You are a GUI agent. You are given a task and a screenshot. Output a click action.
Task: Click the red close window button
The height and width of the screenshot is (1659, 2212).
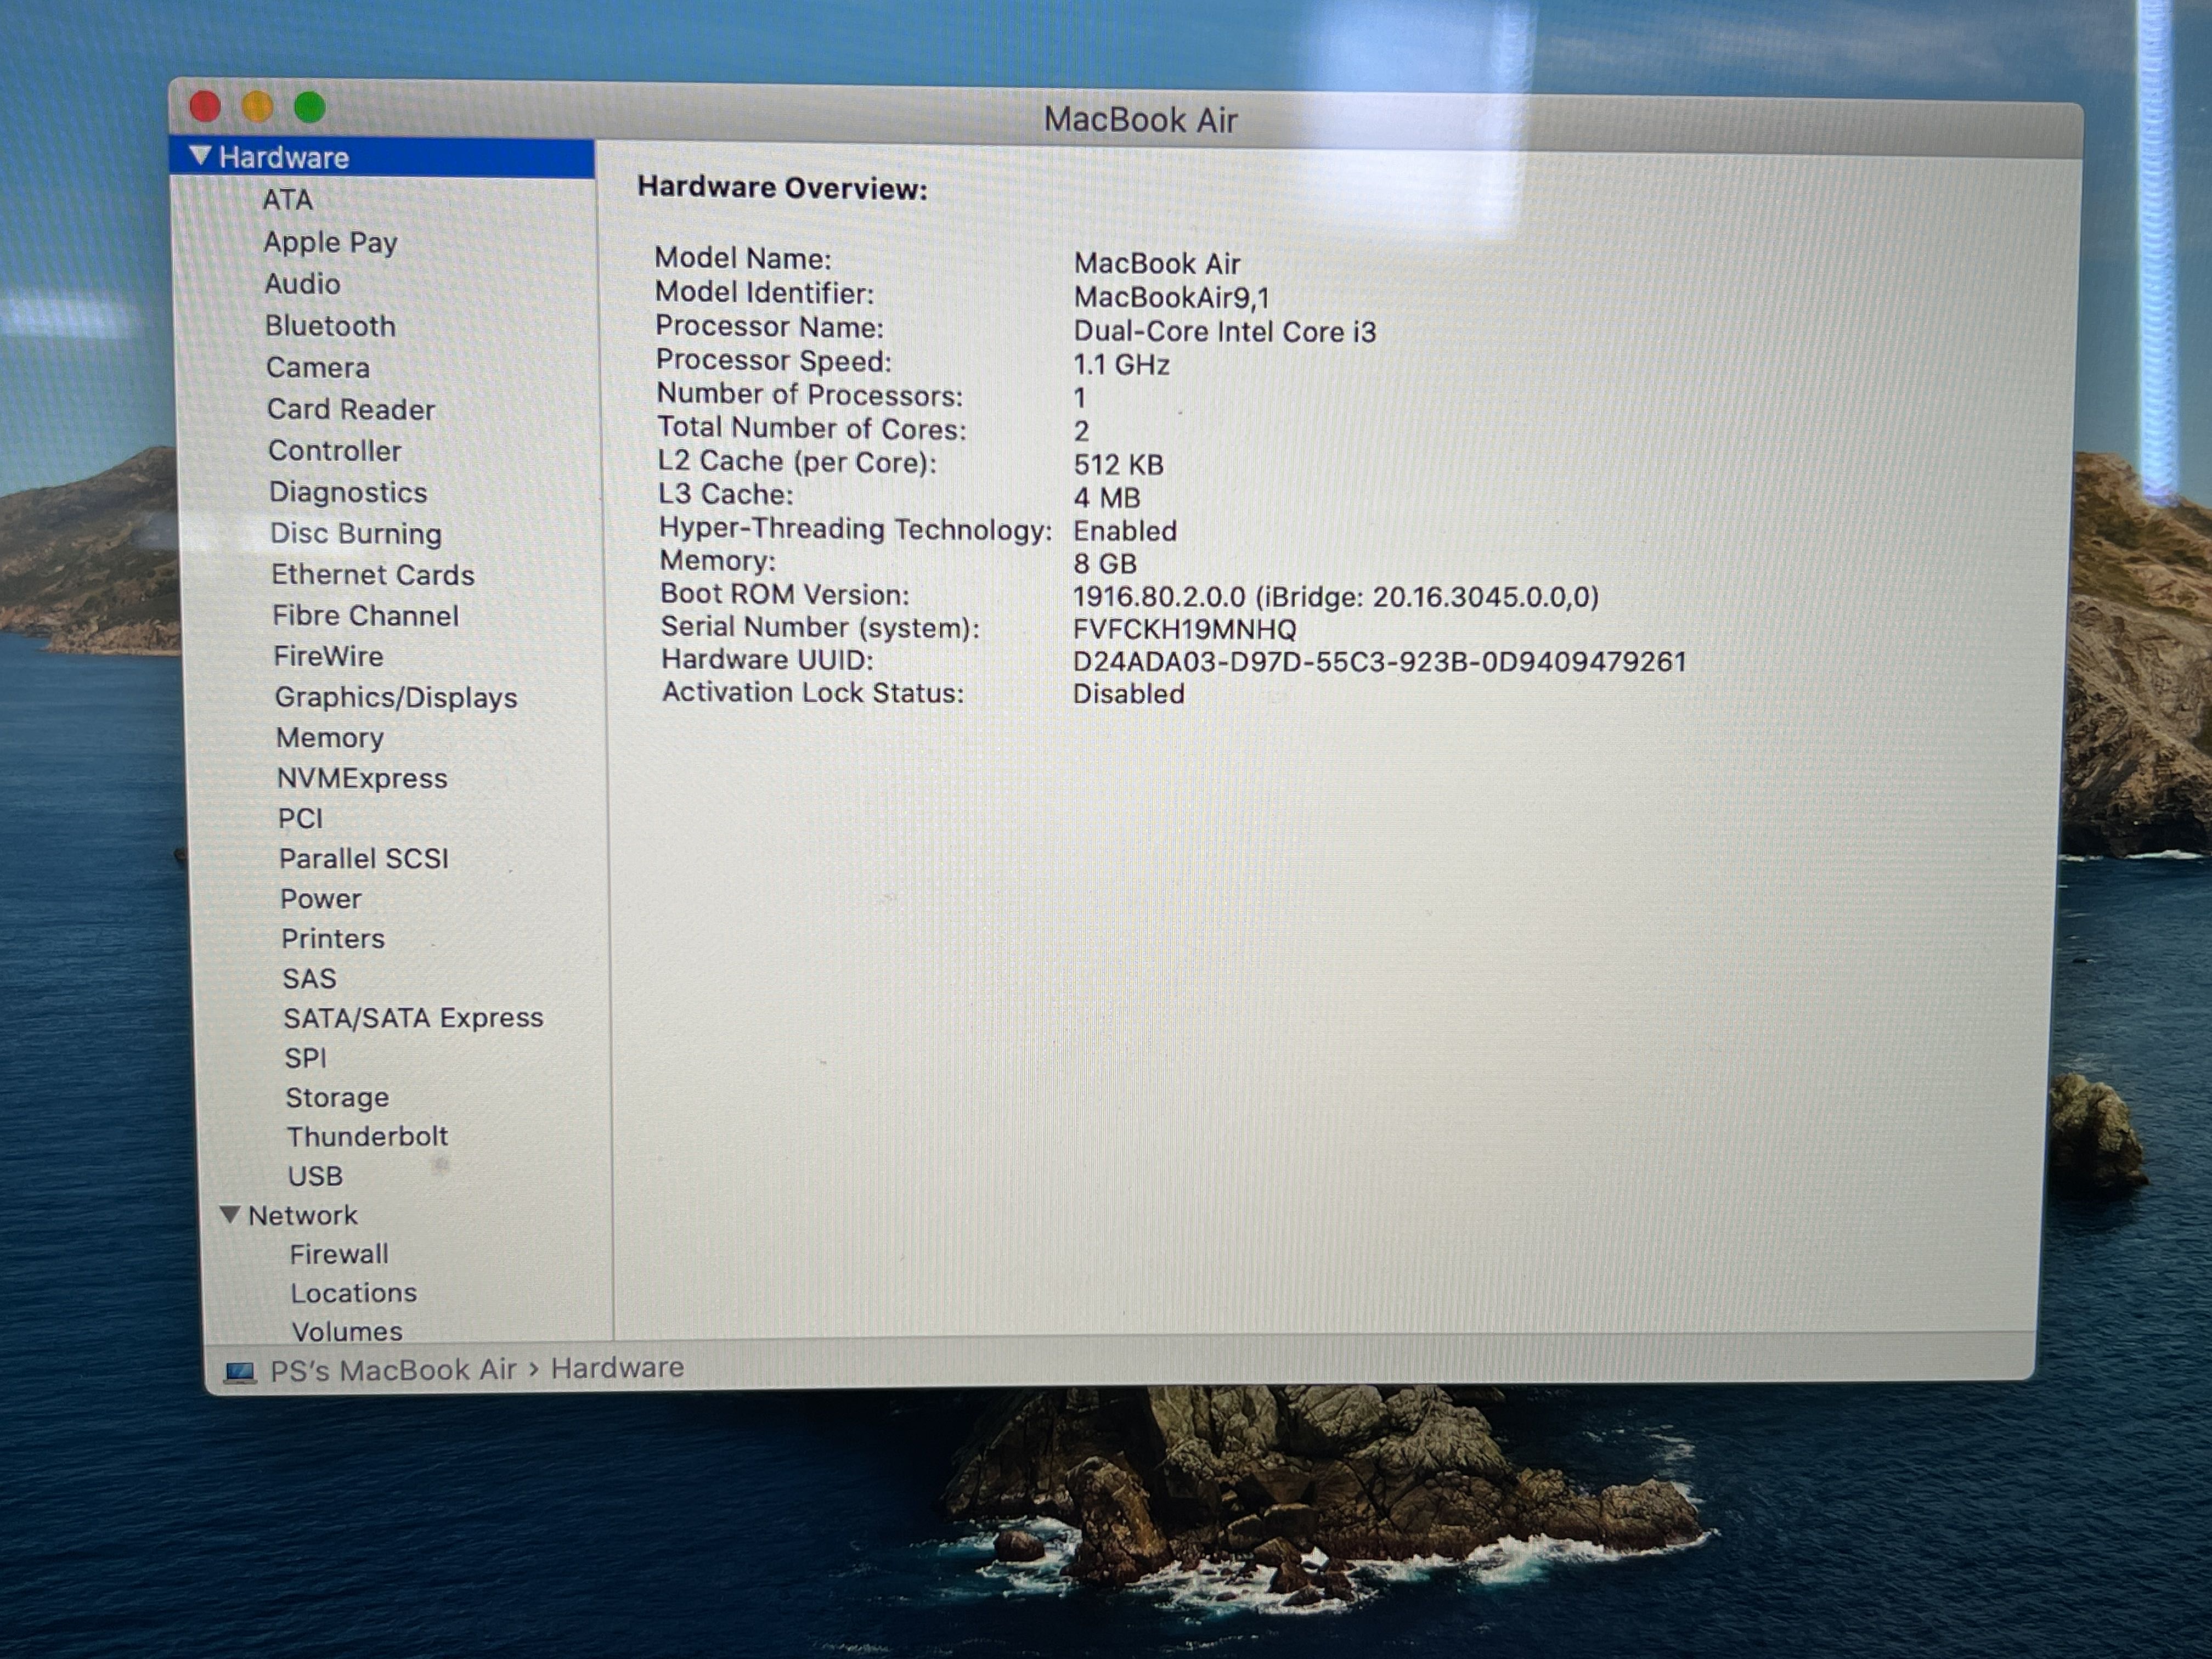pos(205,107)
